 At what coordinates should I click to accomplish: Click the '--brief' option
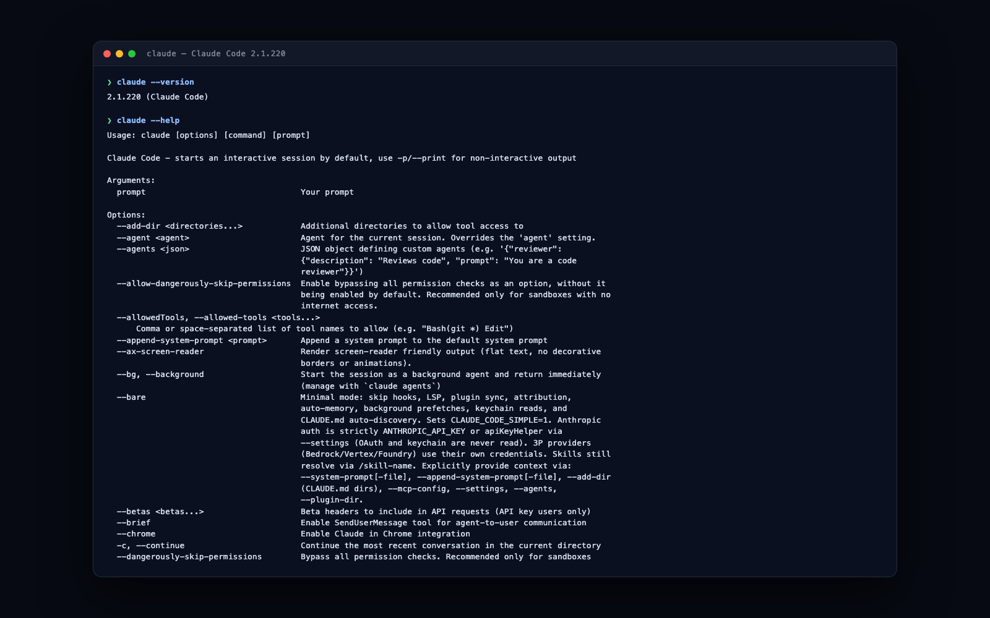134,523
